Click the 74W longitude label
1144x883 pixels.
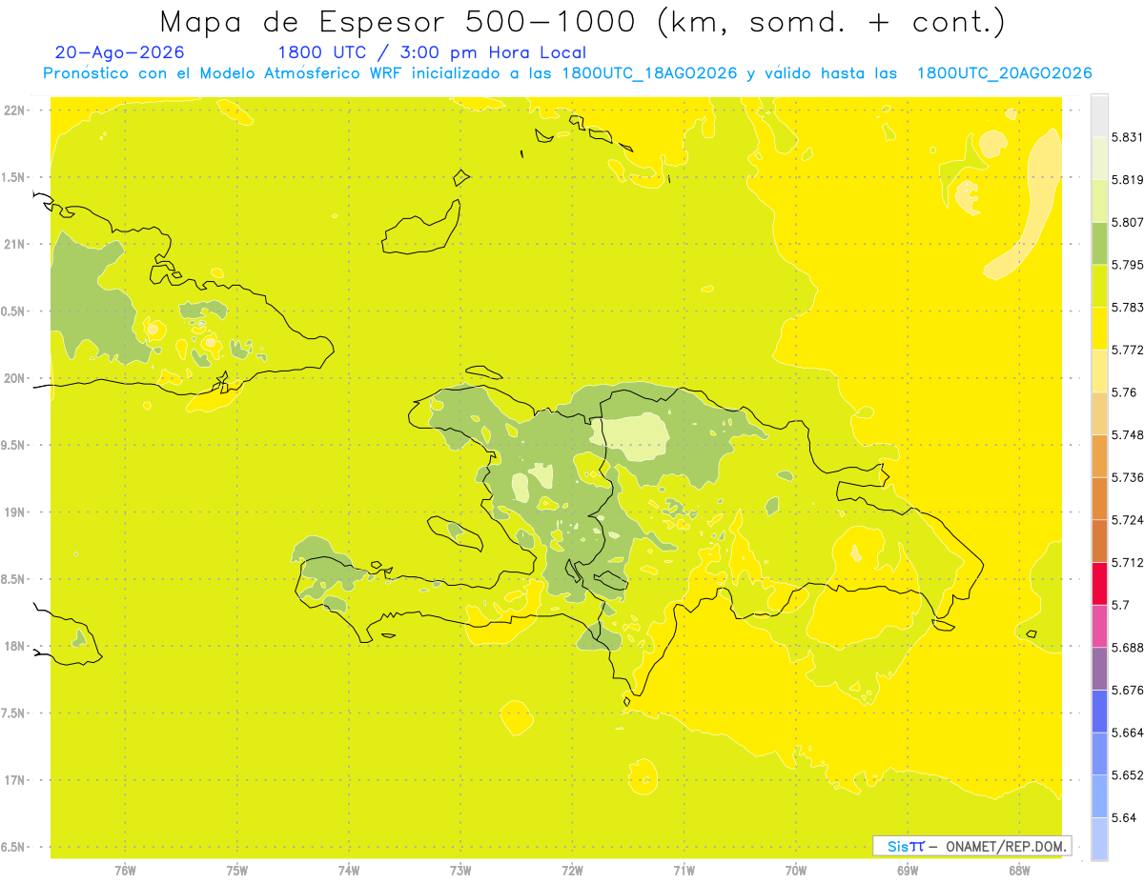tap(349, 871)
